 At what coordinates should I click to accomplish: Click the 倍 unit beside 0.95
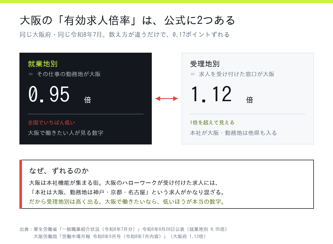click(x=87, y=100)
